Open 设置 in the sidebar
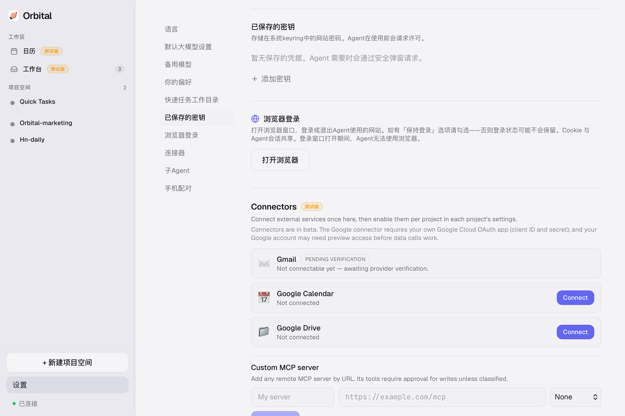625x416 pixels. click(67, 385)
